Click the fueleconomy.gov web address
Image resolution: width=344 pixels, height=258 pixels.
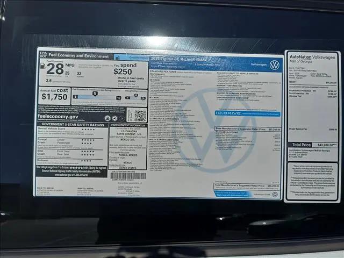[58, 117]
